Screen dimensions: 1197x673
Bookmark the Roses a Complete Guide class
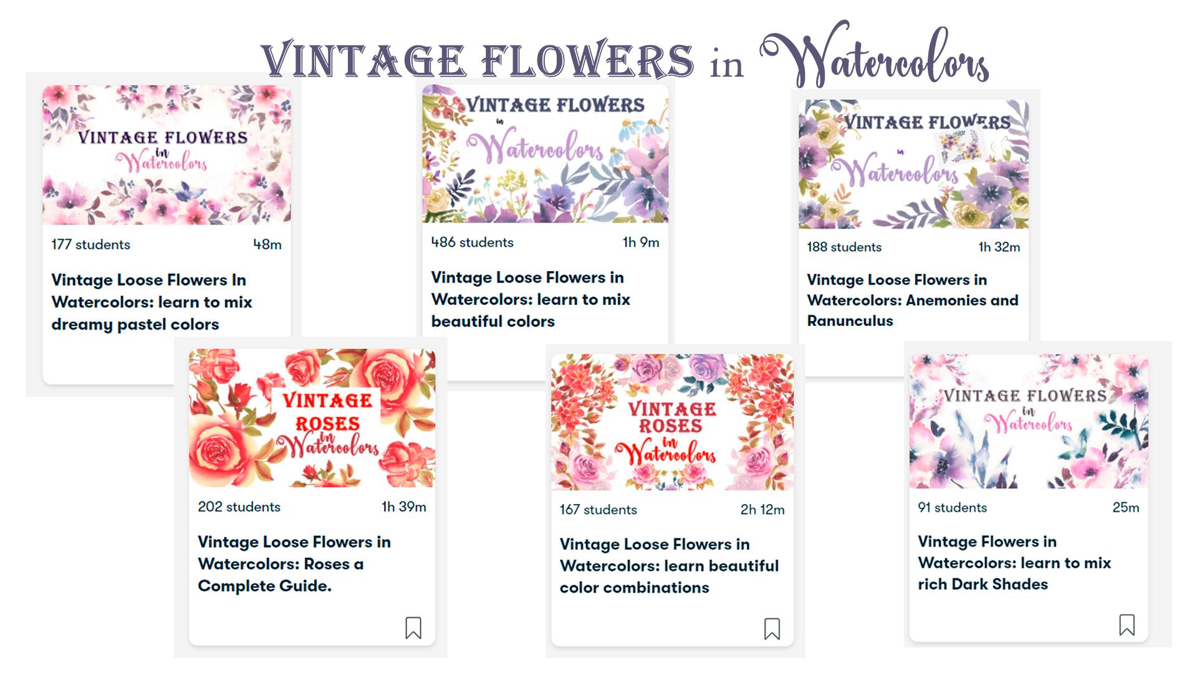[413, 628]
